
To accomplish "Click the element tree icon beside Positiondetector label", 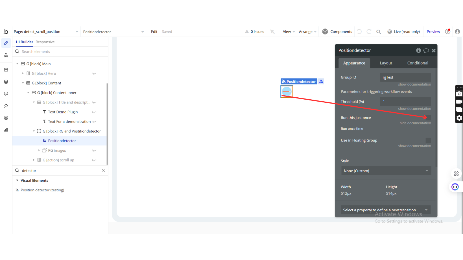I will click(321, 81).
